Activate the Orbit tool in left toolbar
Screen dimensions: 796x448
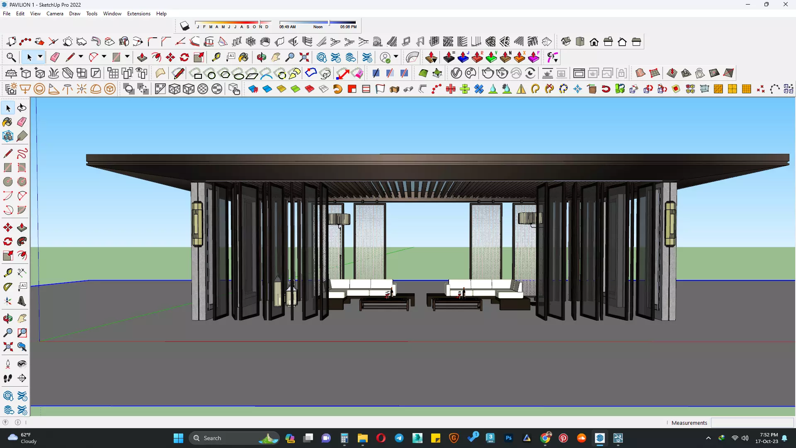pos(8,319)
